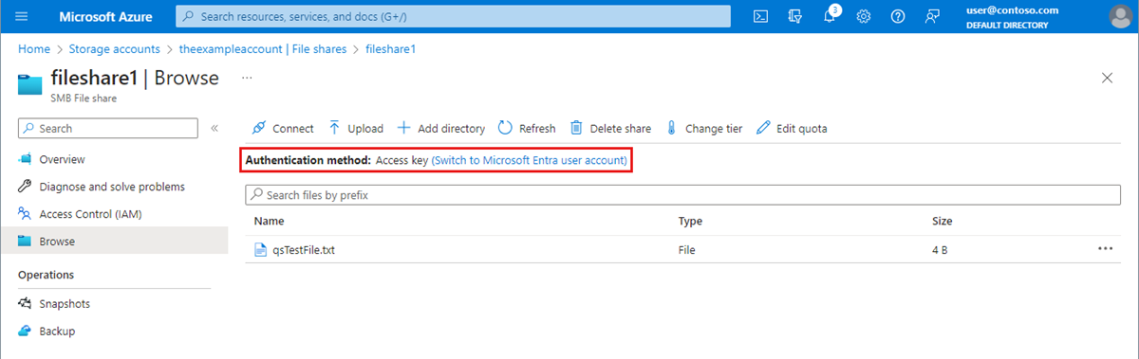The image size is (1139, 359).
Task: Click Change tier in the toolbar
Action: pos(703,129)
